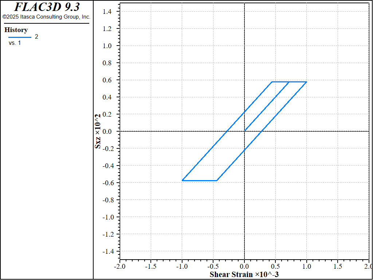
Task: Click the 1.5 tick label on x-axis
Action: [338, 267]
